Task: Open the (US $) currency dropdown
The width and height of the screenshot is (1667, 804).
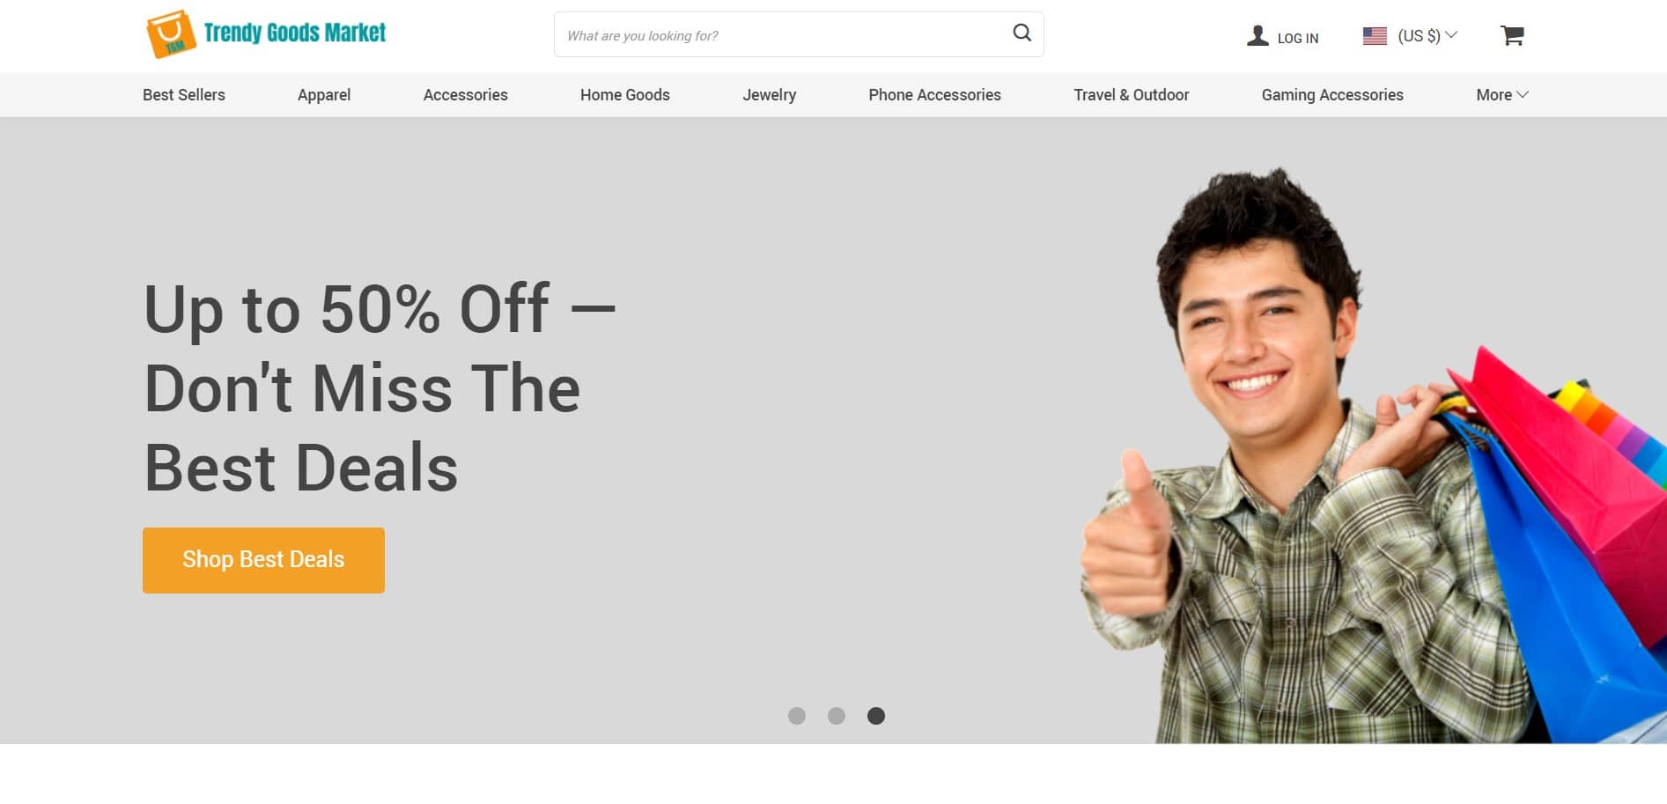Action: coord(1427,35)
